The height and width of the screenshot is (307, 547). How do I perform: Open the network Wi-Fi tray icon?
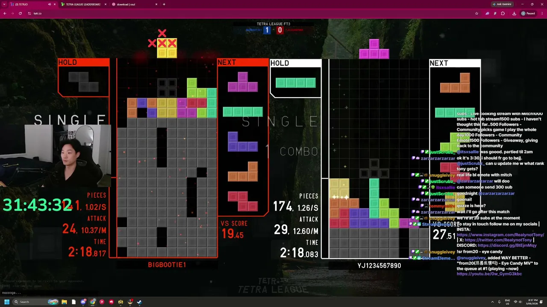click(x=515, y=302)
